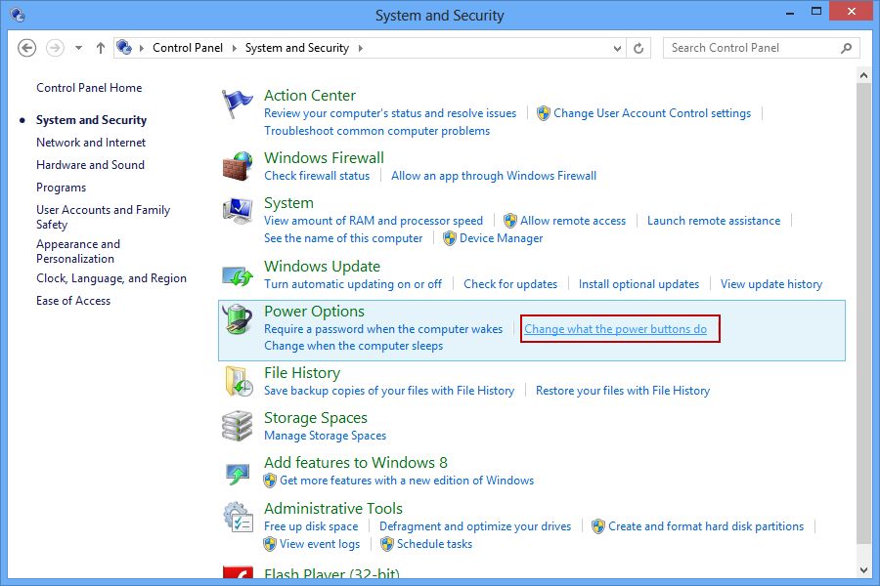
Task: Refresh the Control Panel view
Action: (x=638, y=48)
